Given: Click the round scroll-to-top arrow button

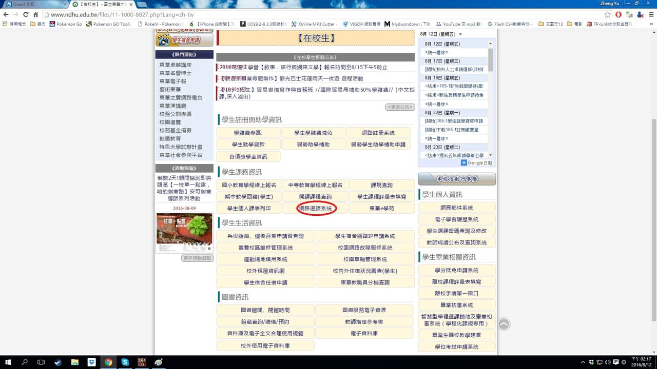Looking at the screenshot, I should click(504, 324).
